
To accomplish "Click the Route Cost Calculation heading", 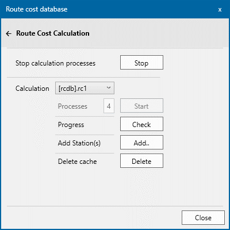I will [x=53, y=33].
